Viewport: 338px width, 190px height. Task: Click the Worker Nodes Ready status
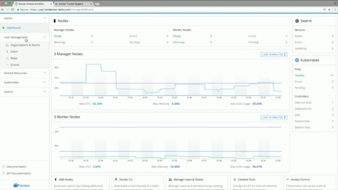[177, 36]
